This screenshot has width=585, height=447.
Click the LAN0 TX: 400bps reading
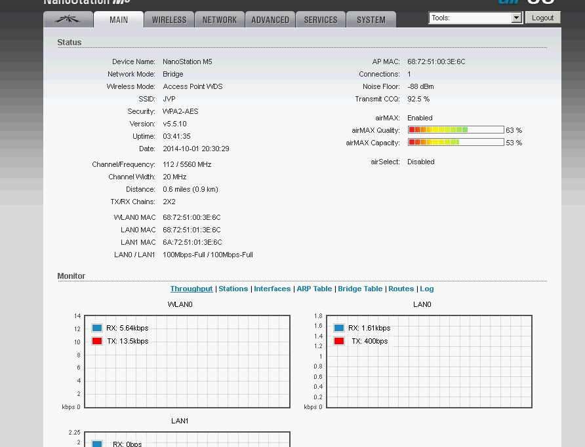tap(370, 341)
